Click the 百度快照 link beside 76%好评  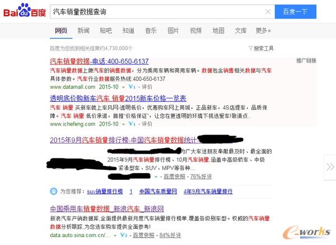pos(174,177)
